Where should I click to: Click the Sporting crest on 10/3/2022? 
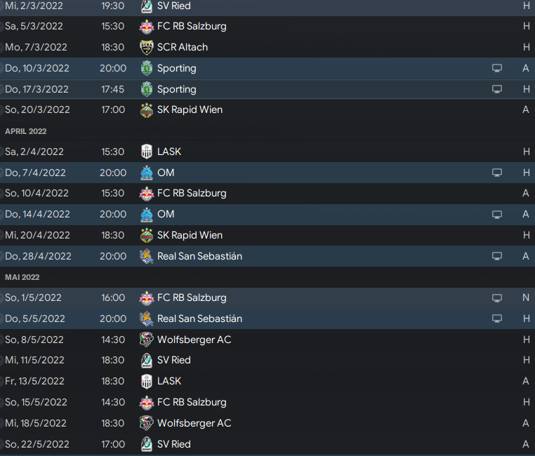pos(147,68)
